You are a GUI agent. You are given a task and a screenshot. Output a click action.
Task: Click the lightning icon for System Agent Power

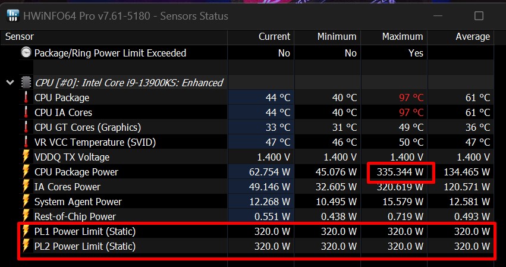pos(26,201)
